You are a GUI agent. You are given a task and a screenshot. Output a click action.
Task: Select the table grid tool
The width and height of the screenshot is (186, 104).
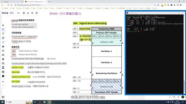(3, 72)
